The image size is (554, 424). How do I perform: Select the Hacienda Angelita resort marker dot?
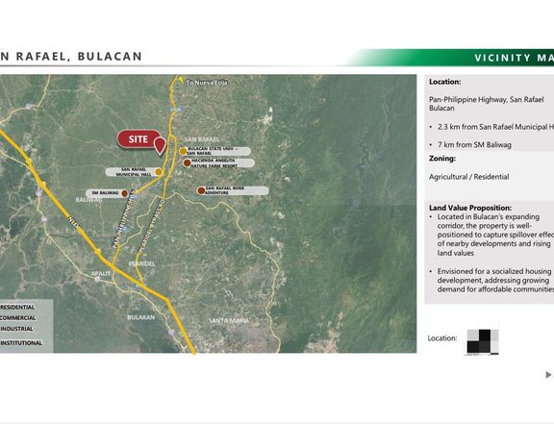[187, 162]
